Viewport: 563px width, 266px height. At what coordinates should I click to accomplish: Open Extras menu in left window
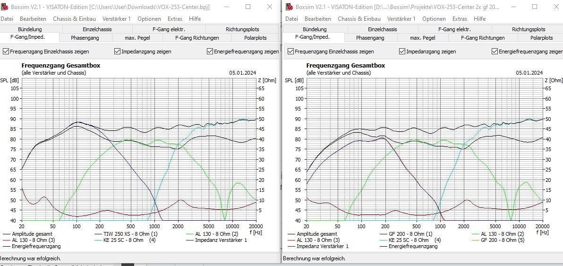tap(175, 19)
